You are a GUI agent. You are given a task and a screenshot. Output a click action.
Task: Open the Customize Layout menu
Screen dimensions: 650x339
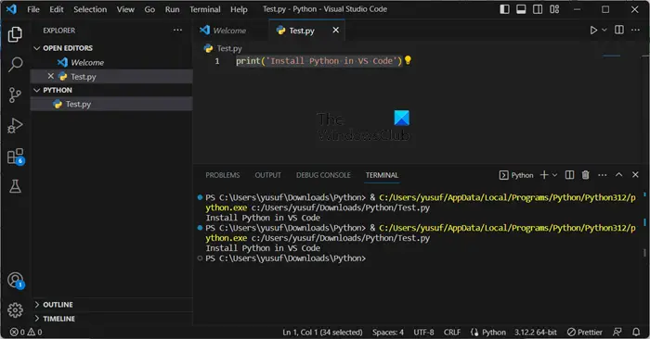click(554, 9)
